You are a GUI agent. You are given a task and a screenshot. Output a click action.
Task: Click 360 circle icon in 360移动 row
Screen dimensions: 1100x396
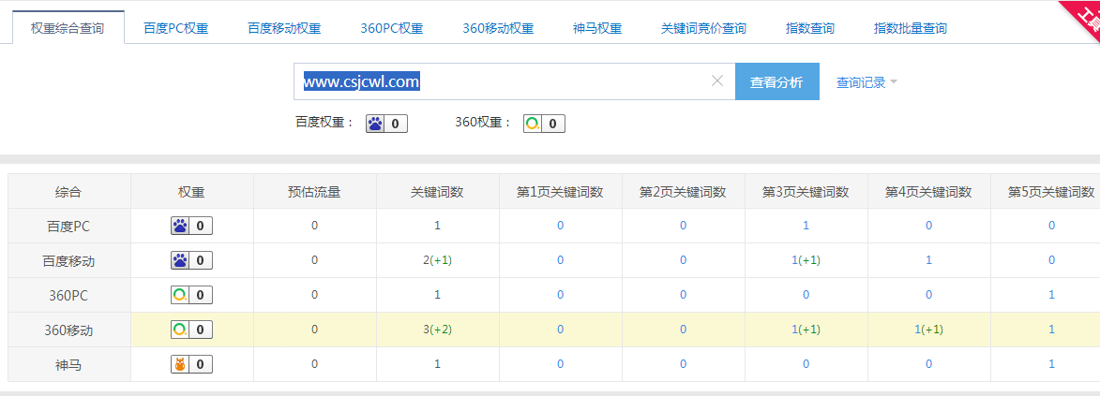click(180, 330)
